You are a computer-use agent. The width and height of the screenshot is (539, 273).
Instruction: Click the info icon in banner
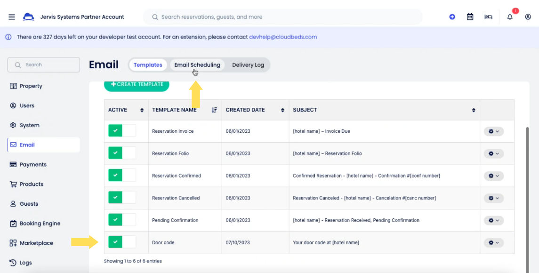point(8,37)
